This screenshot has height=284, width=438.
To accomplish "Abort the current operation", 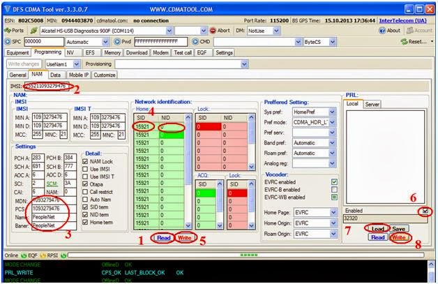I will pyautogui.click(x=220, y=31).
